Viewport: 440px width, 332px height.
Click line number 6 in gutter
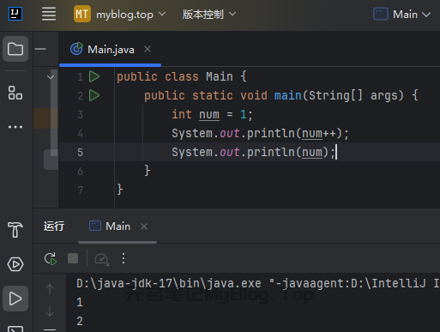pyautogui.click(x=81, y=171)
